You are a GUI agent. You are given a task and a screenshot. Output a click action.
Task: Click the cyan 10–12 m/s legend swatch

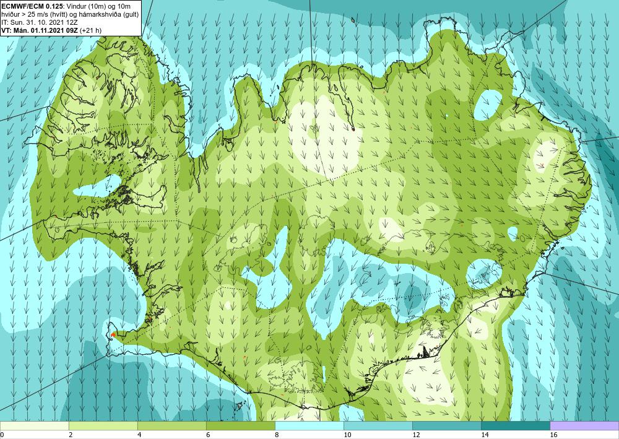coord(378,425)
